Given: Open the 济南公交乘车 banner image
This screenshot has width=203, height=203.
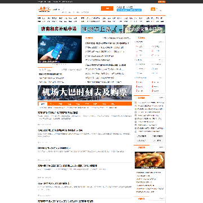Looking at the screenshot, I should coord(144,29).
